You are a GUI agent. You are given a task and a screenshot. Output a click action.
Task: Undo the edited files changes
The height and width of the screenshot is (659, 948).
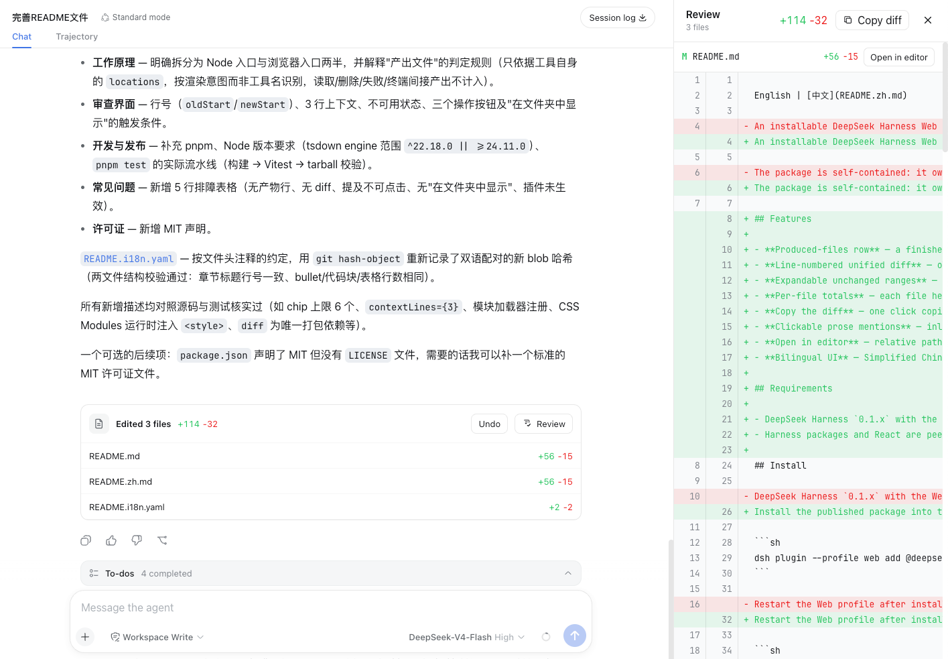(x=490, y=424)
